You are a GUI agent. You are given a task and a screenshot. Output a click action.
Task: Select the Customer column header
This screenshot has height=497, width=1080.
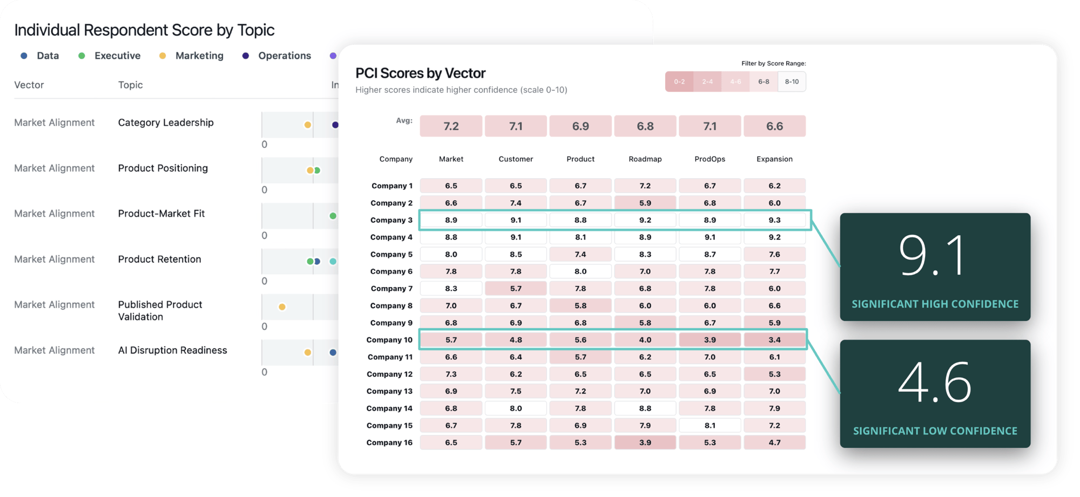(516, 159)
